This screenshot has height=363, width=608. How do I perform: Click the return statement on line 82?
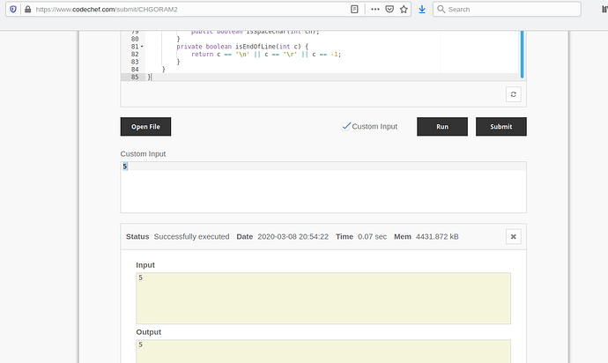tap(266, 55)
